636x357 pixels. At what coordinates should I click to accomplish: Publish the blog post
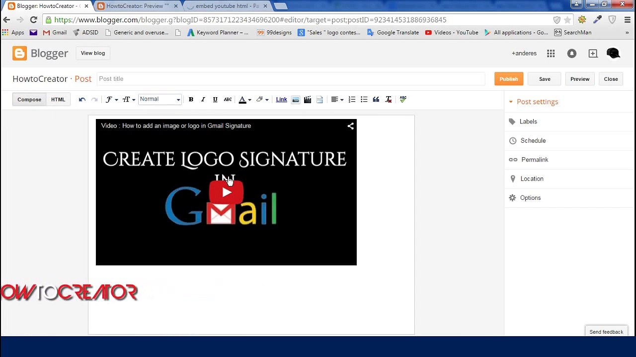[x=509, y=79]
